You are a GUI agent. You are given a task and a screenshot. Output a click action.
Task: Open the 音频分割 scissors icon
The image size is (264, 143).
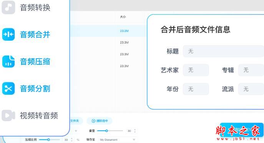(8, 89)
